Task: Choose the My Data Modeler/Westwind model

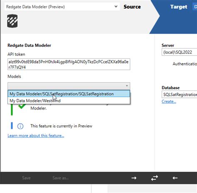Action: point(69,100)
